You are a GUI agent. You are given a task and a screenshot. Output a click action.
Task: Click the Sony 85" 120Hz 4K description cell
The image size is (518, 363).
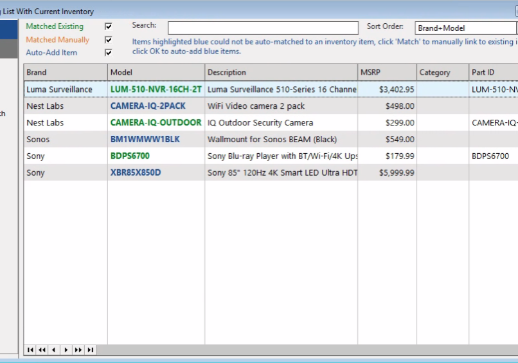tap(281, 172)
